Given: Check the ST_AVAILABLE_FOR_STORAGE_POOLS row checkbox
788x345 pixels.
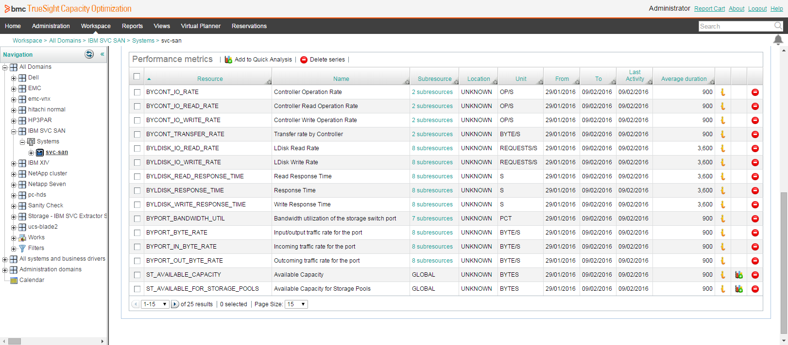Looking at the screenshot, I should [137, 289].
